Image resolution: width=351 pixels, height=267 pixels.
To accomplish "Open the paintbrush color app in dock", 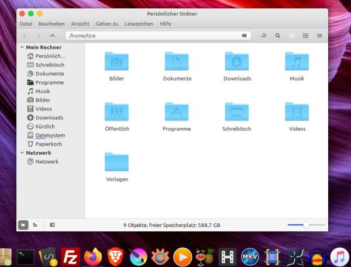I will [x=138, y=257].
